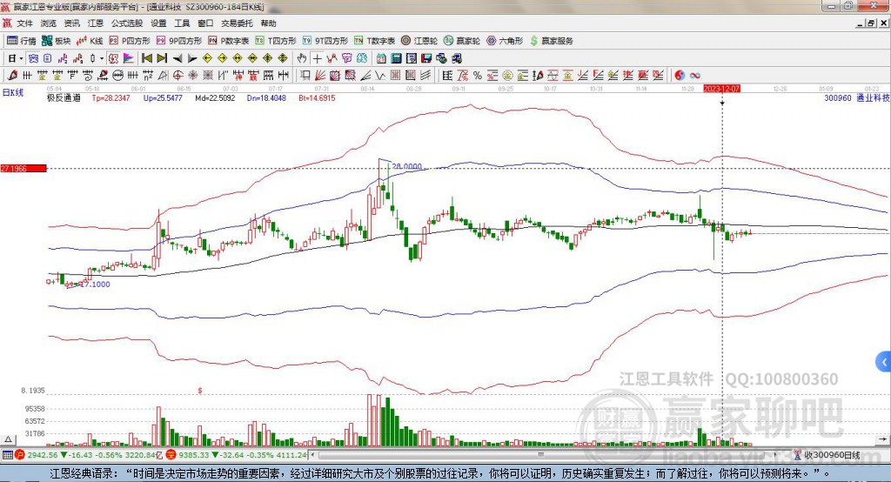
Task: Select the red pencil draw tool
Action: 12,75
